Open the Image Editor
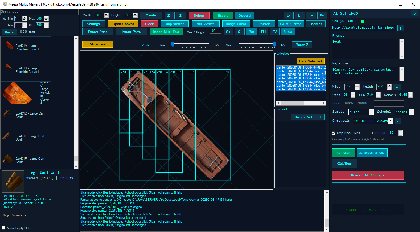 pyautogui.click(x=236, y=24)
